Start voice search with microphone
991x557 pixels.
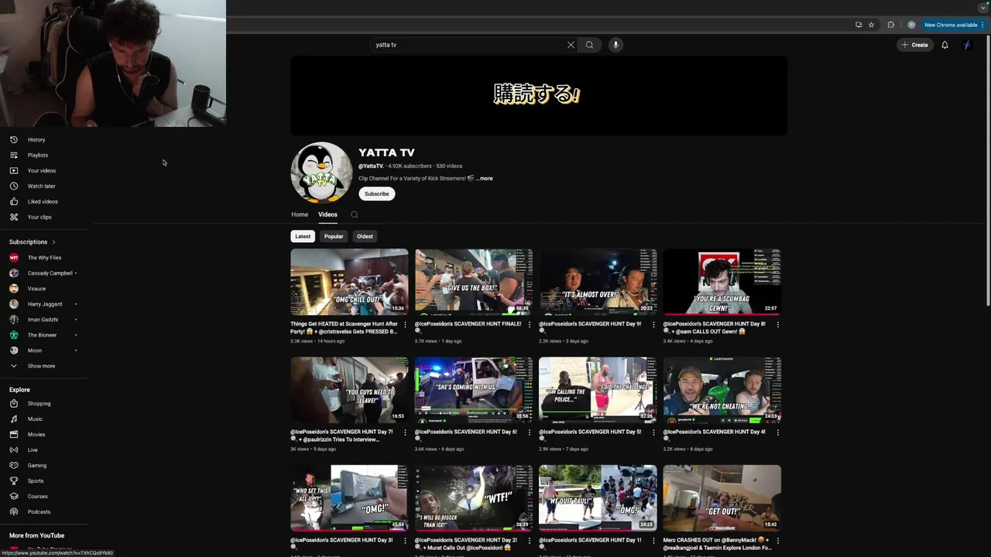pyautogui.click(x=616, y=45)
